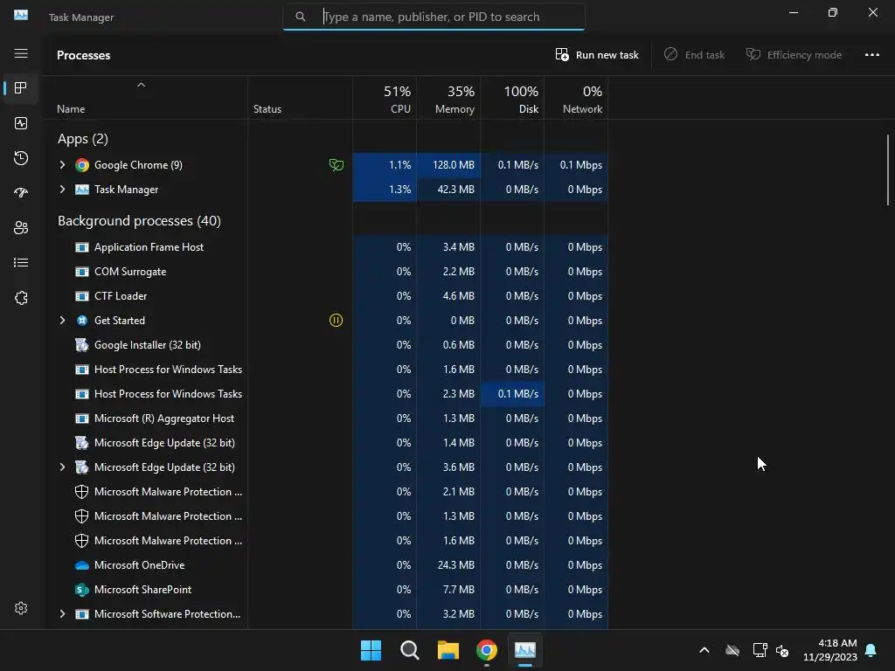Click the Google Chrome process icon

pyautogui.click(x=82, y=165)
